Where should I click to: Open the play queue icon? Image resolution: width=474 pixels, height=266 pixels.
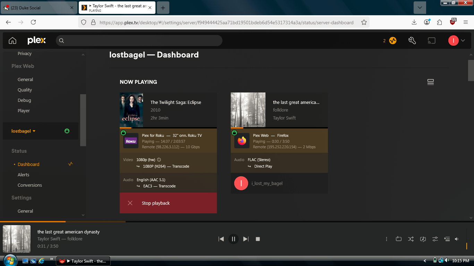[x=447, y=239]
